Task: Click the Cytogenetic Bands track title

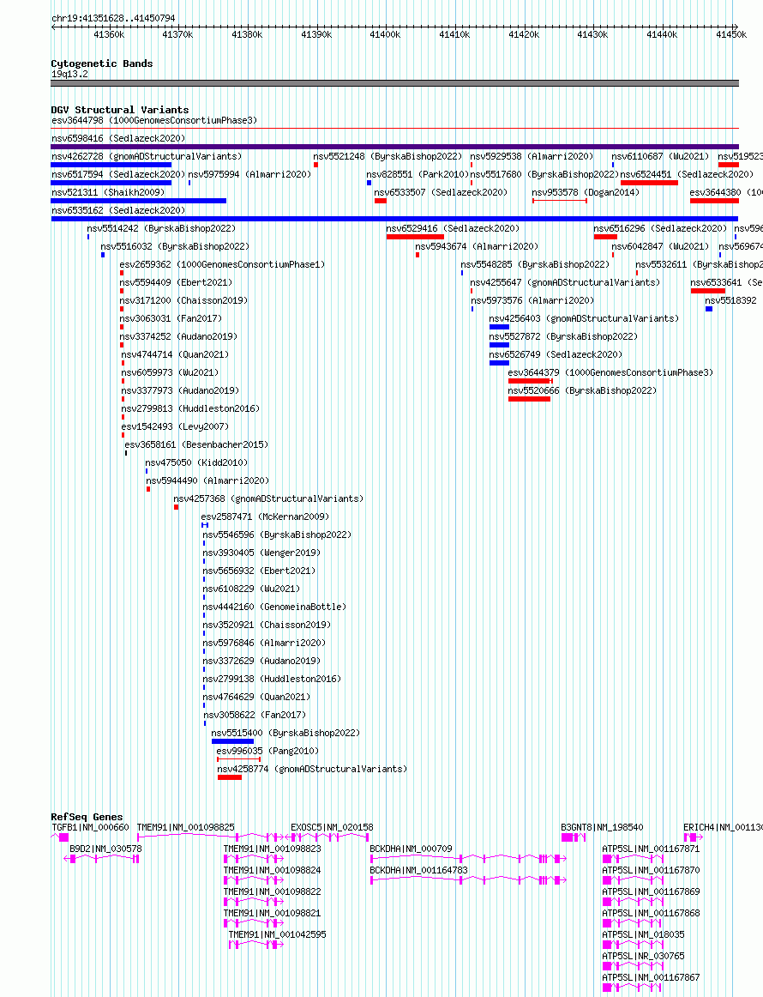Action: click(102, 63)
